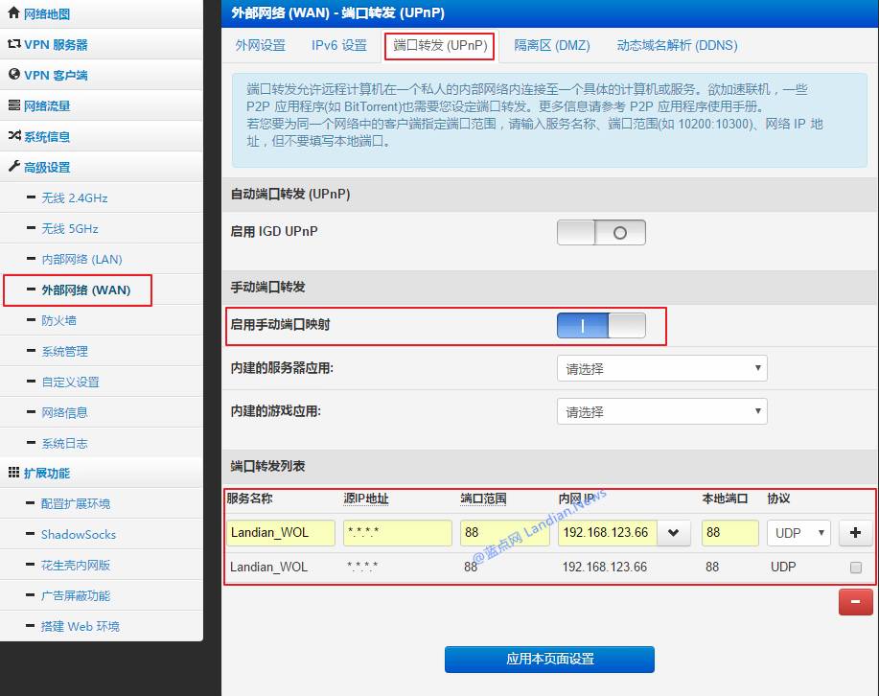Click the 端口范围 input field
Viewport: 879px width, 696px height.
point(504,532)
